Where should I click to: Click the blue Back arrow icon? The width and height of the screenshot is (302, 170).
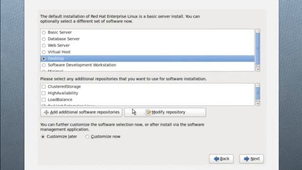[217, 159]
